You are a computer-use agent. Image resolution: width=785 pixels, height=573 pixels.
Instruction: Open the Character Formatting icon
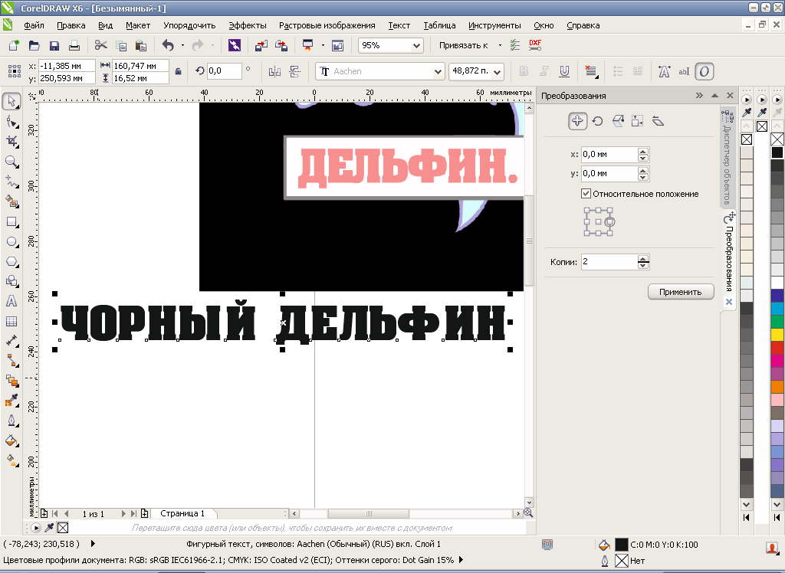pos(664,71)
